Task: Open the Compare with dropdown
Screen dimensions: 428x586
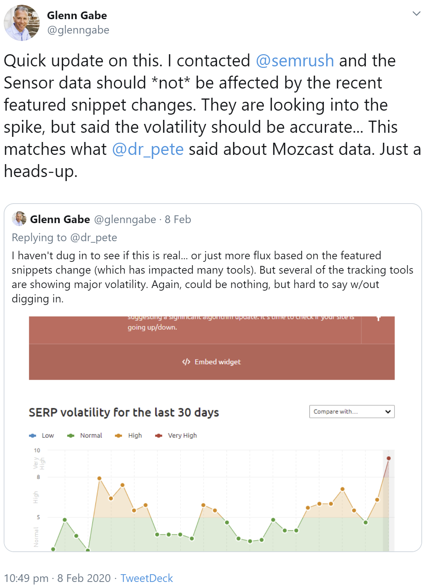Action: pyautogui.click(x=351, y=411)
